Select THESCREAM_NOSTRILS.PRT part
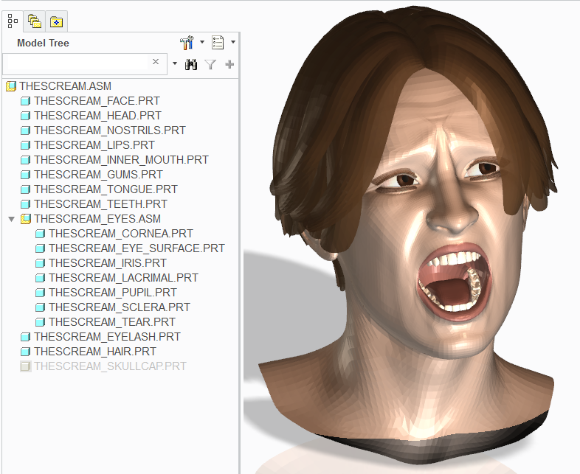The width and height of the screenshot is (580, 474). (x=110, y=130)
